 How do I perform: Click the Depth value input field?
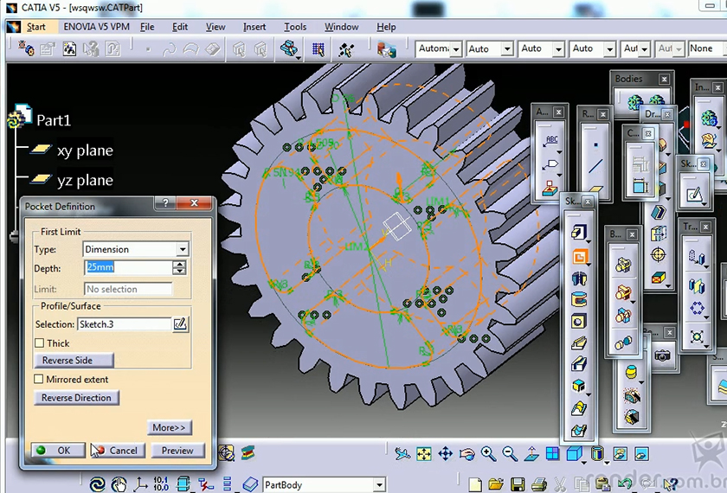click(128, 268)
